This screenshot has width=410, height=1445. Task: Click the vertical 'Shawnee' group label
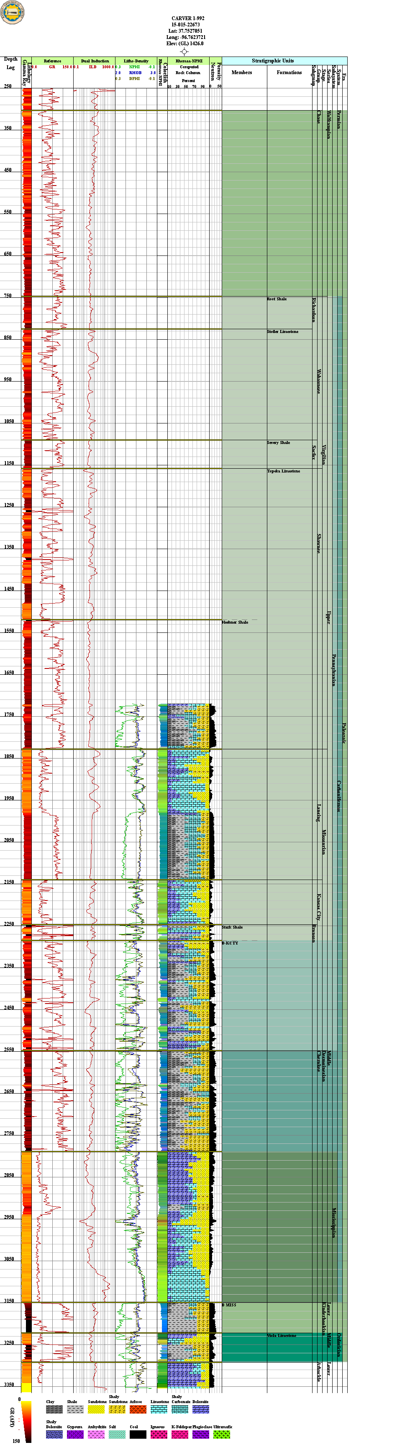(x=319, y=544)
